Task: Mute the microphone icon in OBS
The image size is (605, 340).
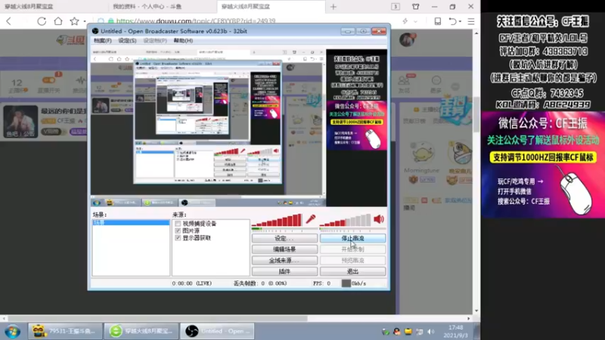Action: (x=311, y=219)
